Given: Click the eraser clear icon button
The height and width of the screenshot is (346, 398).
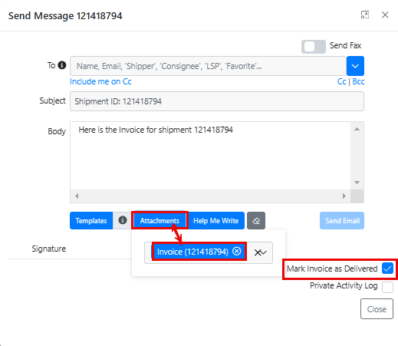Looking at the screenshot, I should (256, 220).
